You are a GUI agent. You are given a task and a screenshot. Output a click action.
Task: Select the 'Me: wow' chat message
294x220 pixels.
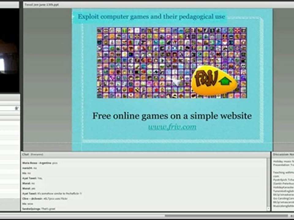28,204
